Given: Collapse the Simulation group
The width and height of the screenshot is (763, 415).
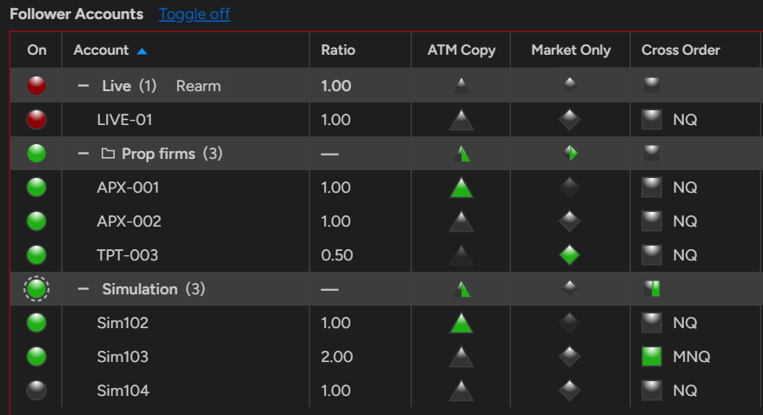Looking at the screenshot, I should pos(83,289).
